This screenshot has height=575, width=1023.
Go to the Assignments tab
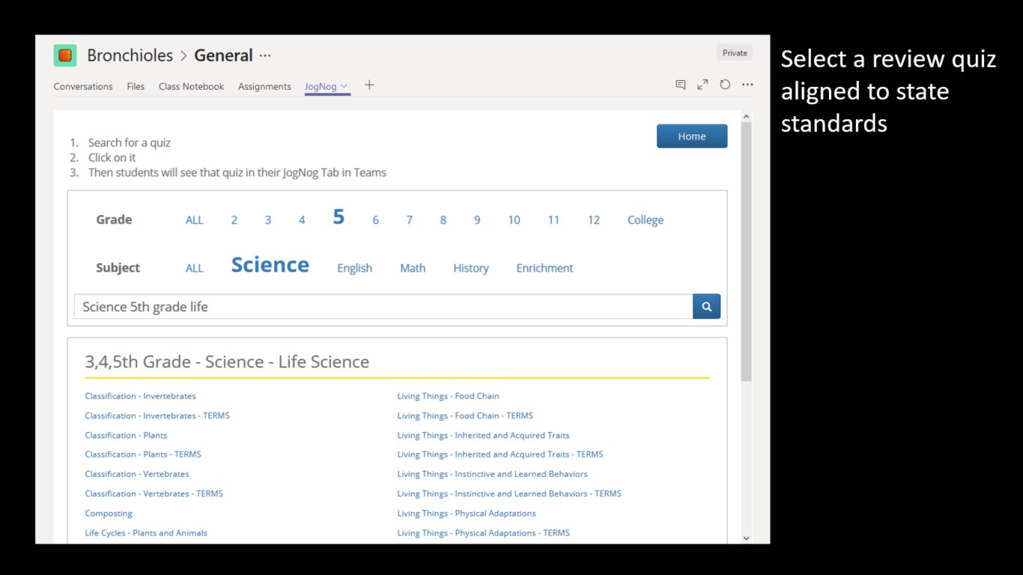[264, 87]
